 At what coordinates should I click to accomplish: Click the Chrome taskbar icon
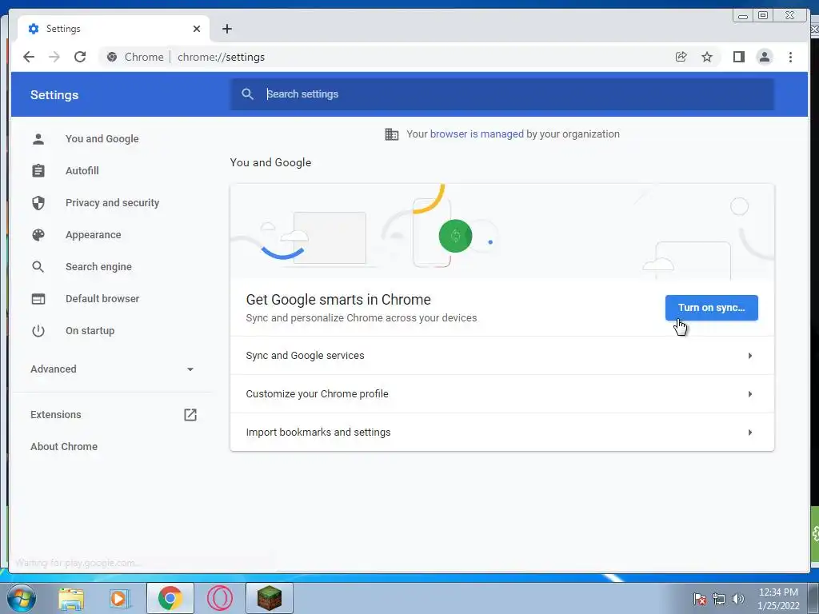170,598
